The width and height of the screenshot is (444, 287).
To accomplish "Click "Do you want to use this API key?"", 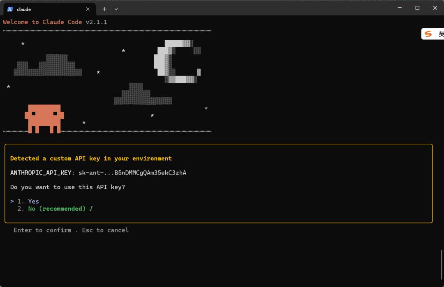I will click(x=67, y=187).
